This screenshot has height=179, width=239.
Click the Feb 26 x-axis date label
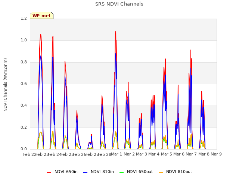80,154
